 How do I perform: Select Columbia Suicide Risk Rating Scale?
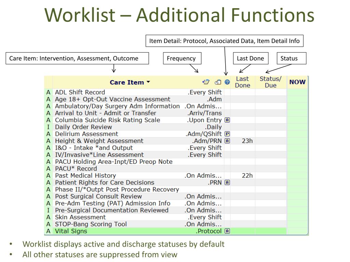click(x=108, y=120)
